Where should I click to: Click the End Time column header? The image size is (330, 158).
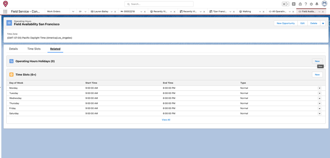pyautogui.click(x=168, y=83)
